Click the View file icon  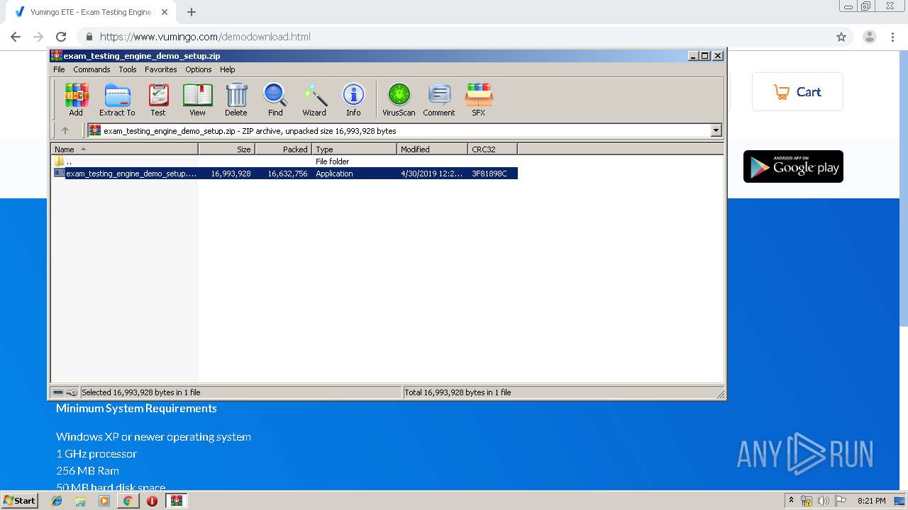point(197,99)
